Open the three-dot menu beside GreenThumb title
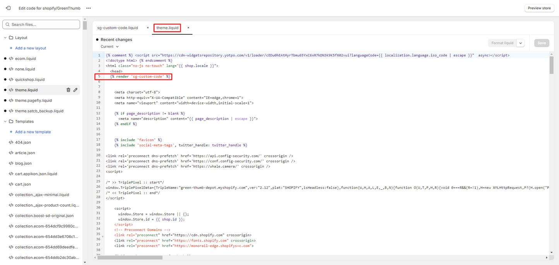 click(x=88, y=8)
